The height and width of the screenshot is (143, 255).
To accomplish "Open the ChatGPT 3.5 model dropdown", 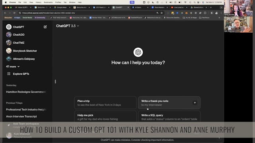I will point(67,26).
